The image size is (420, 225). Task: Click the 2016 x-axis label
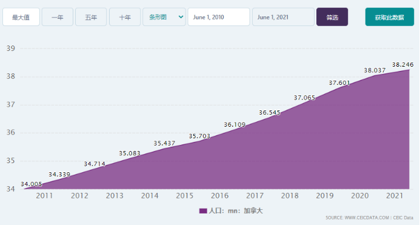[219, 196]
